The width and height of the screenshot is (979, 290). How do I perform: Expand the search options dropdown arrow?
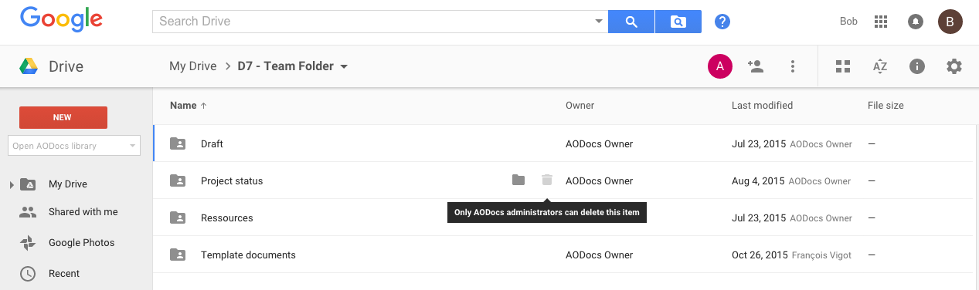[599, 22]
